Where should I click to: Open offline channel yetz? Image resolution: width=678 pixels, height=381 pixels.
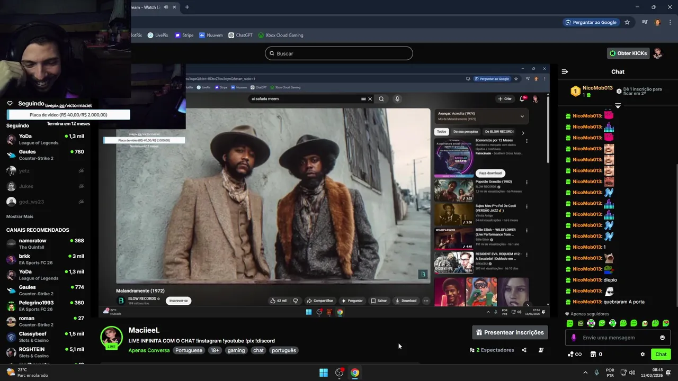(45, 171)
